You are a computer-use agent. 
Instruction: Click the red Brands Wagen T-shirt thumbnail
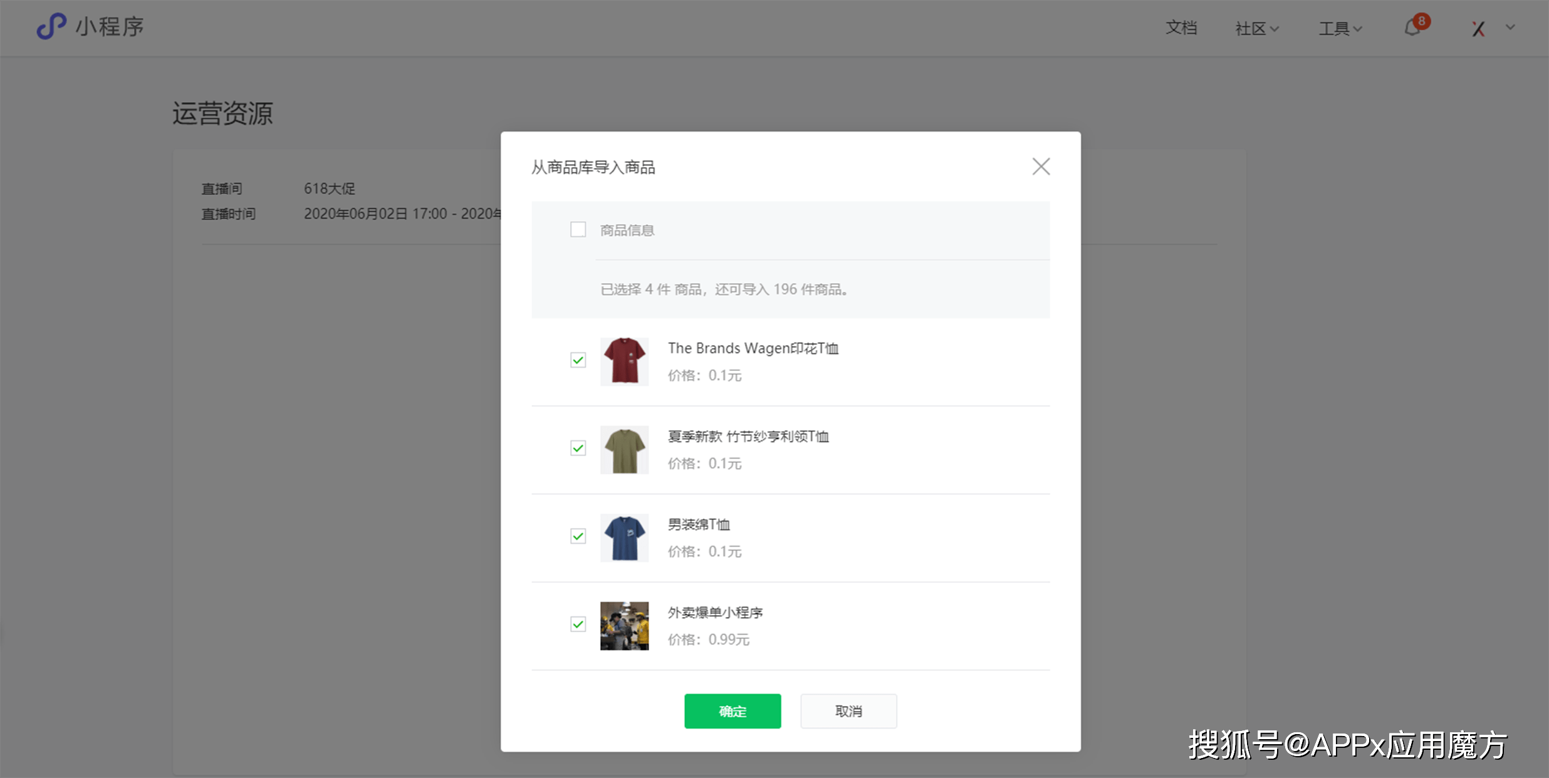click(624, 361)
